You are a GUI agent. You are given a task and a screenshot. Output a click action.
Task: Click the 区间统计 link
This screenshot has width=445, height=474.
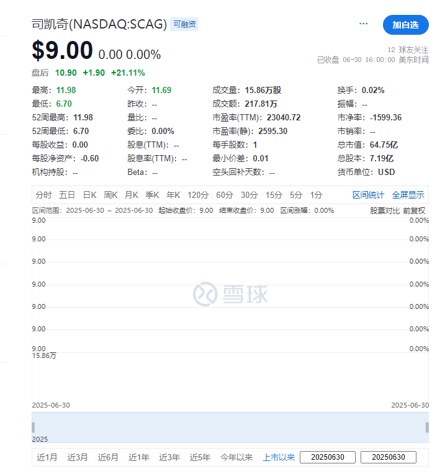click(368, 195)
